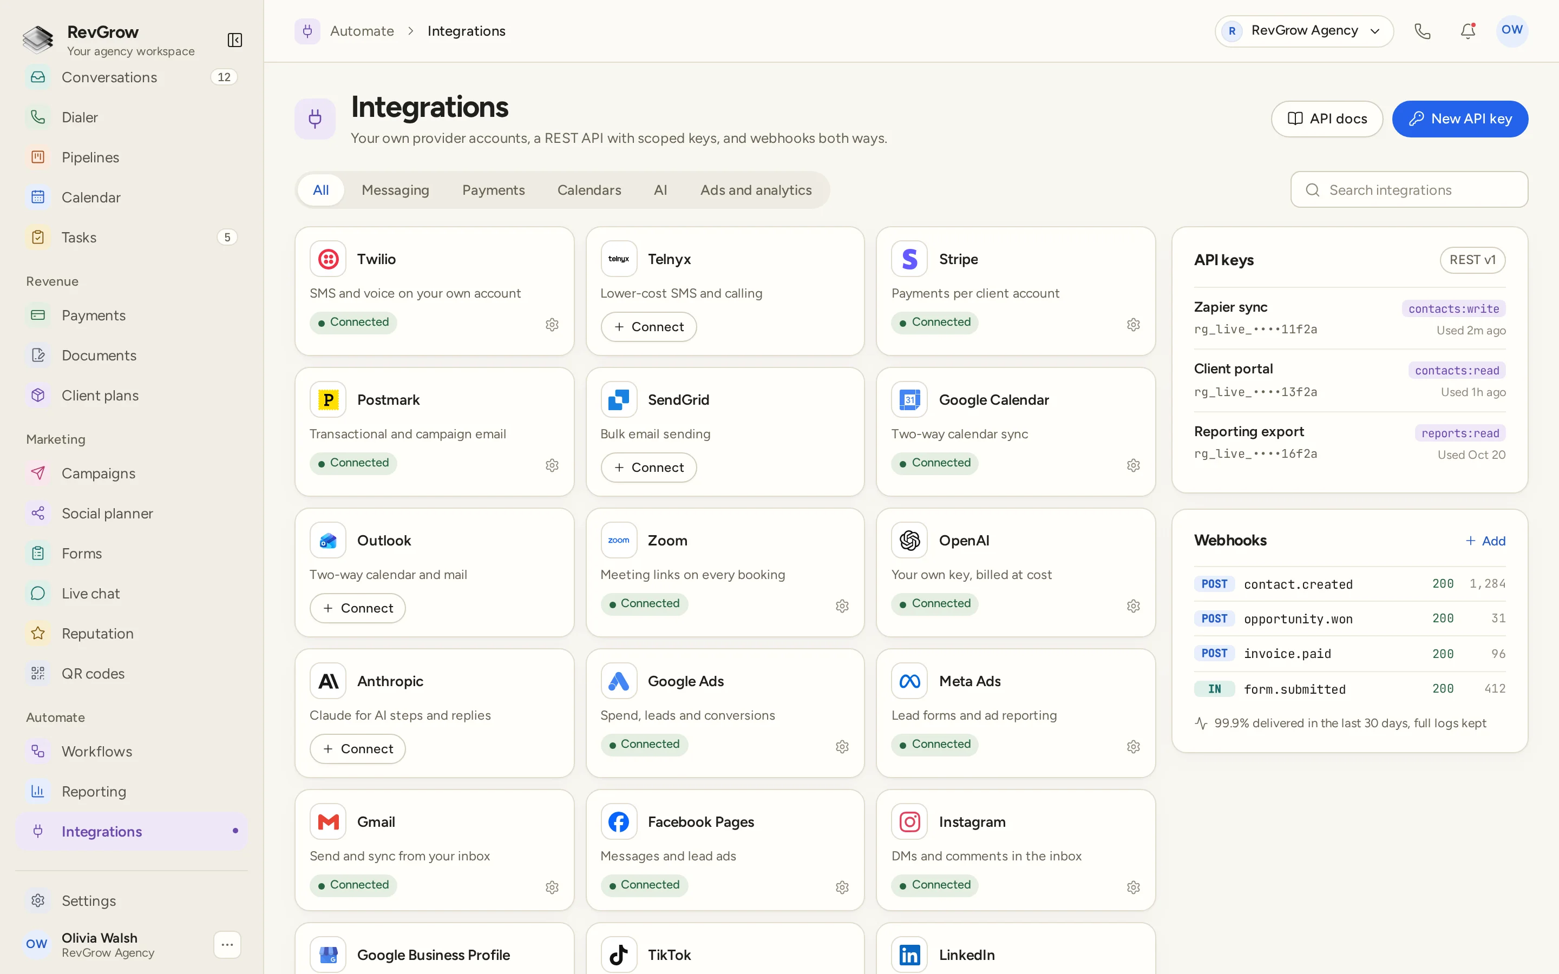Click New API key button

(1460, 119)
